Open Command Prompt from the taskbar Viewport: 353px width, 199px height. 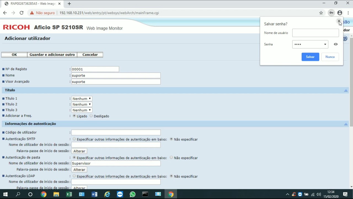[x=145, y=194]
